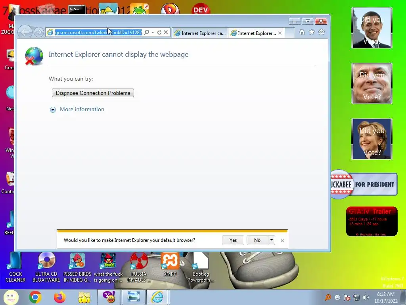Open the picture viewer taskbar button
This screenshot has height=305, width=406.
pyautogui.click(x=133, y=297)
